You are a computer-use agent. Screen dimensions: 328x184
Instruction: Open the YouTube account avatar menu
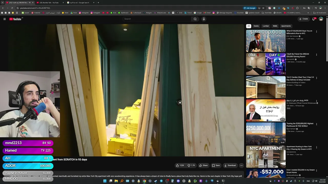pyautogui.click(x=321, y=19)
